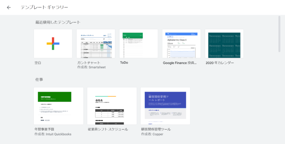Open the Google Finance investment template thumbnail
Viewport: 285px width, 144px height.
[x=181, y=44]
